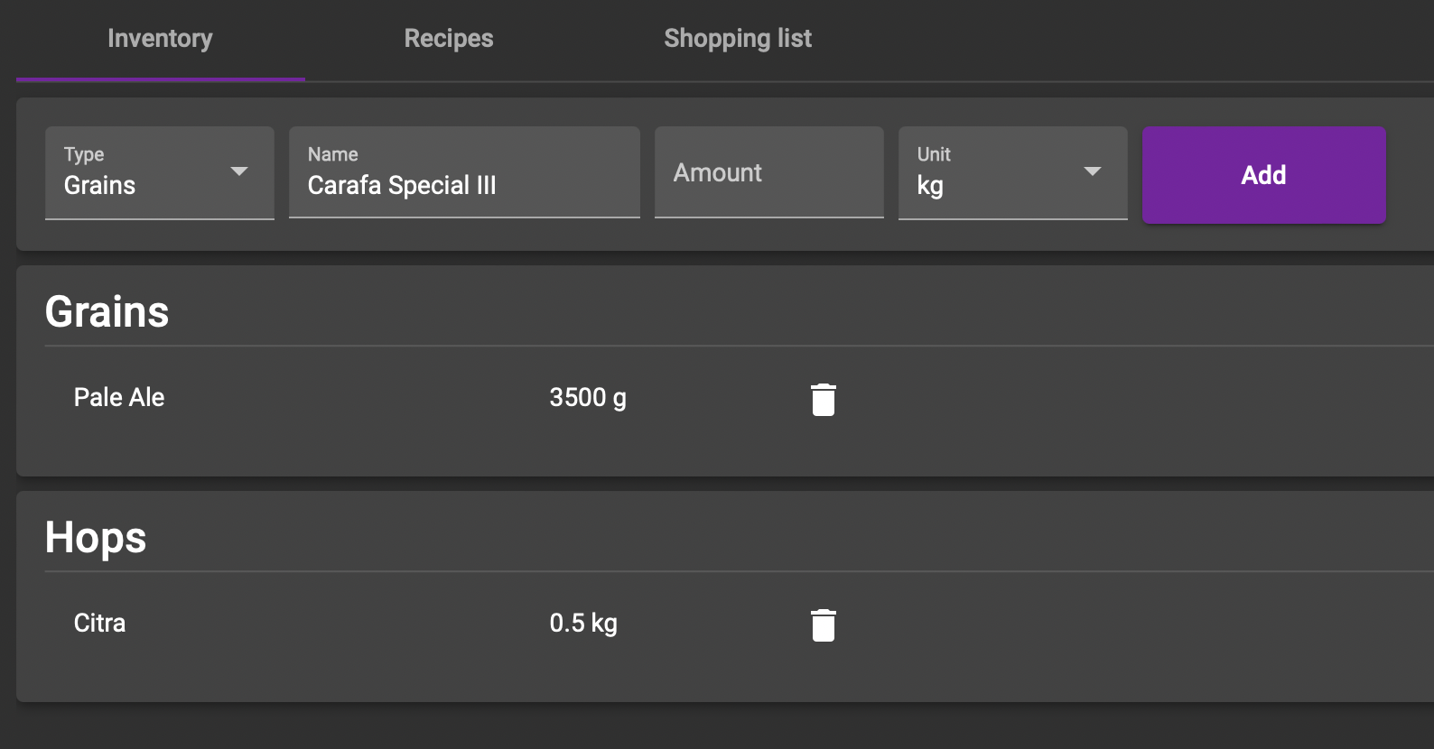Open the Type selector showing Grains
Image resolution: width=1434 pixels, height=749 pixels.
coord(160,172)
